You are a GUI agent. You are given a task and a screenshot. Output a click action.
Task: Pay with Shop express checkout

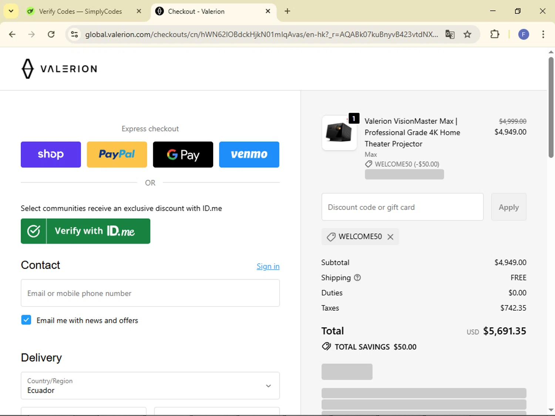click(x=51, y=155)
